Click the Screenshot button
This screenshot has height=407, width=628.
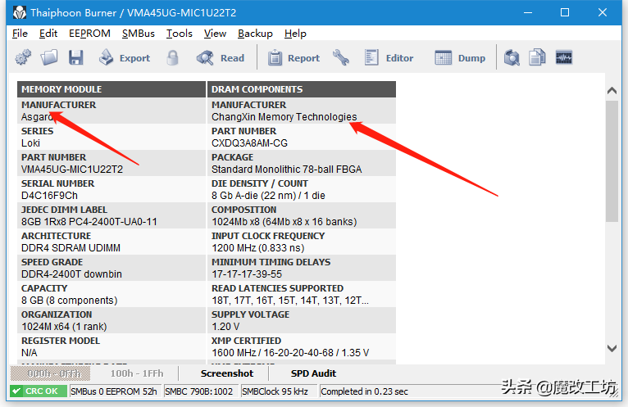pyautogui.click(x=227, y=373)
